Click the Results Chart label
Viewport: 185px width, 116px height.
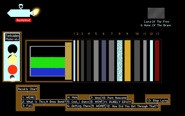tap(28, 89)
